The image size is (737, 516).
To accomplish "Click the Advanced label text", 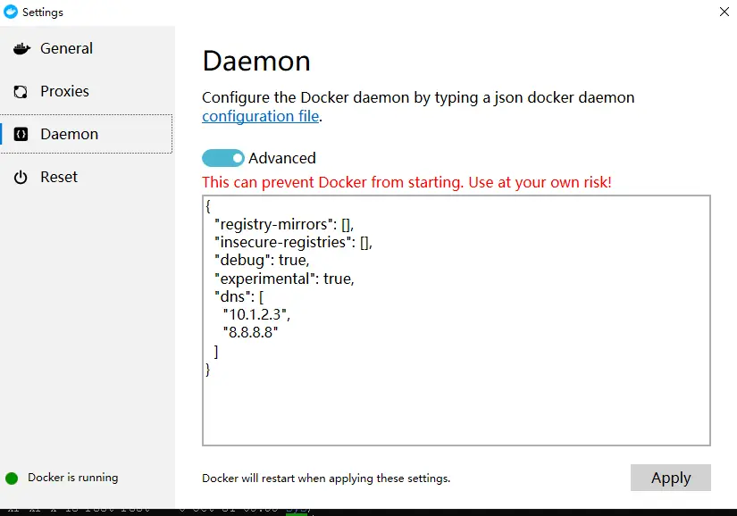I will 282,158.
